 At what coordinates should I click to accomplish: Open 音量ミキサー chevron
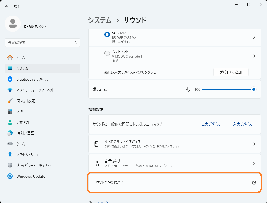(x=254, y=163)
